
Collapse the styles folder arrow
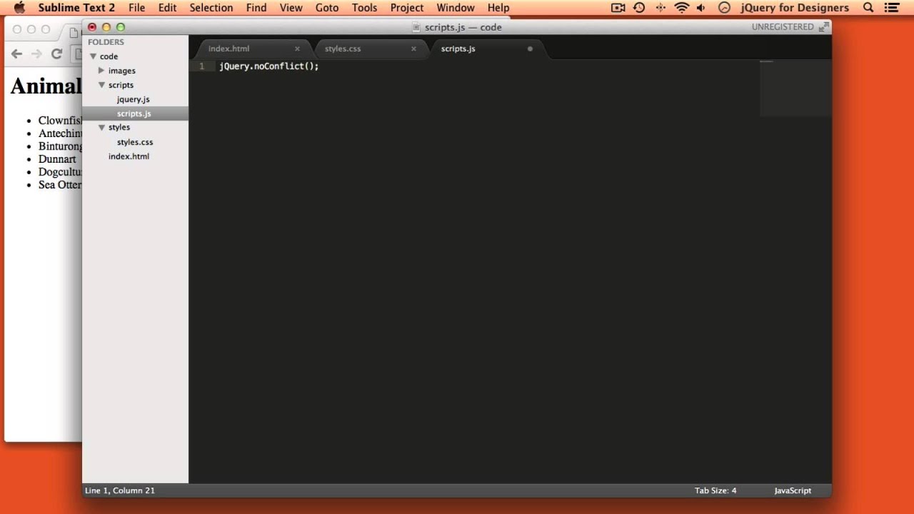click(x=101, y=127)
